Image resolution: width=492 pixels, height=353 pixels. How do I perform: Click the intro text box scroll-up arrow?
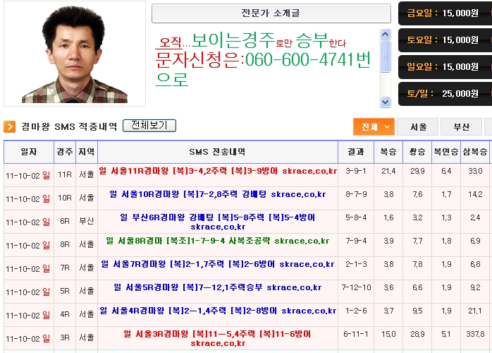(385, 34)
